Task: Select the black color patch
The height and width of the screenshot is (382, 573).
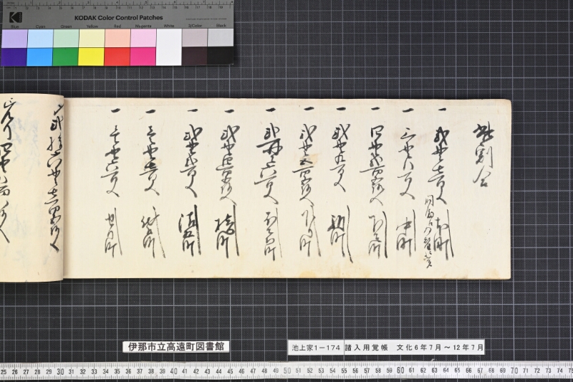Action: tap(221, 56)
